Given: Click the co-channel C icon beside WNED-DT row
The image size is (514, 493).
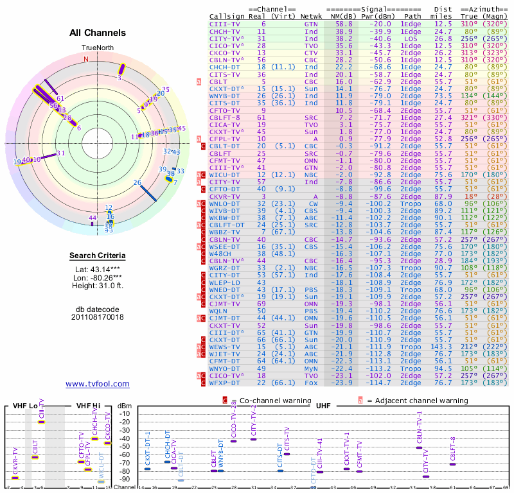Looking at the screenshot, I should 203,290.
